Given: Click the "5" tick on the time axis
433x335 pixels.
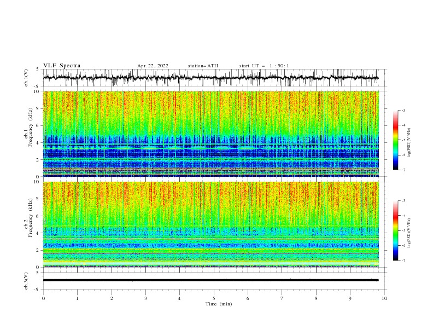Looking at the screenshot, I should coord(214,298).
